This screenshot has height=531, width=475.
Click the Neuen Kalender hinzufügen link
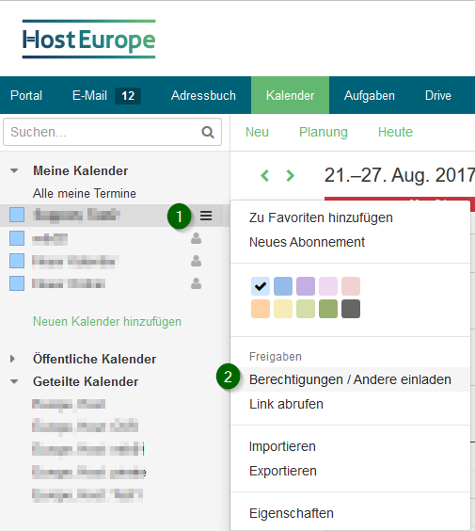click(x=107, y=321)
